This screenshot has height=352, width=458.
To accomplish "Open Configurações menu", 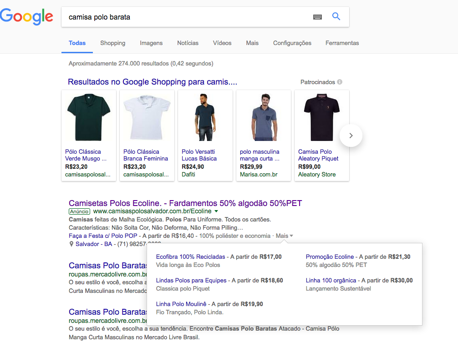I will click(x=292, y=43).
